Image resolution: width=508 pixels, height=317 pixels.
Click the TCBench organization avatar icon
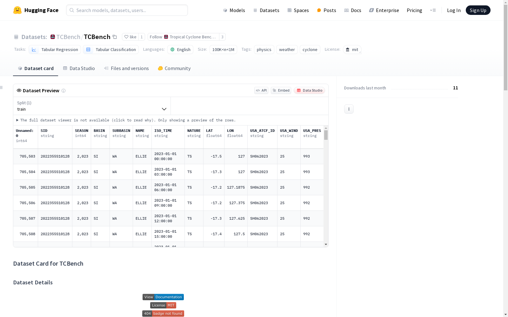[53, 37]
